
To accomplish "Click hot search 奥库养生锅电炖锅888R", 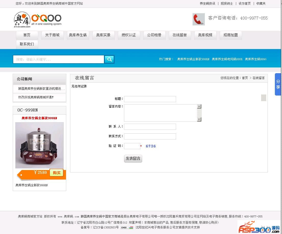I will (227, 59).
